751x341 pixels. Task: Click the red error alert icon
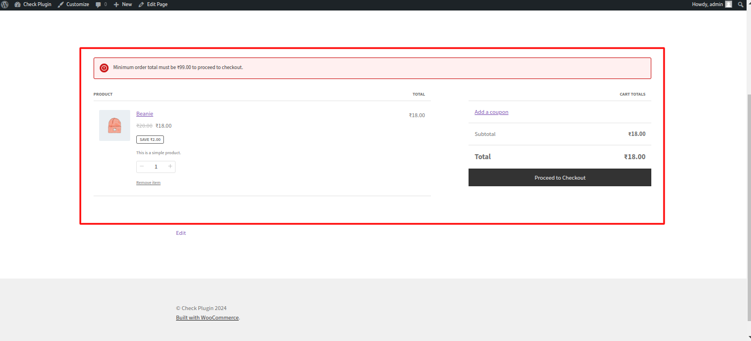[104, 68]
